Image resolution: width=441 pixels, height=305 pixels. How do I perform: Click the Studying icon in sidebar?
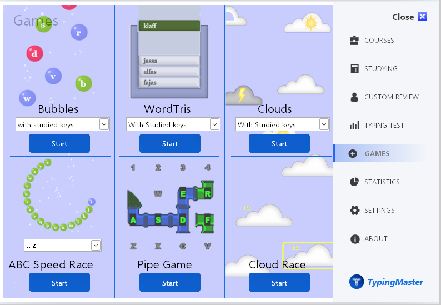pos(354,69)
